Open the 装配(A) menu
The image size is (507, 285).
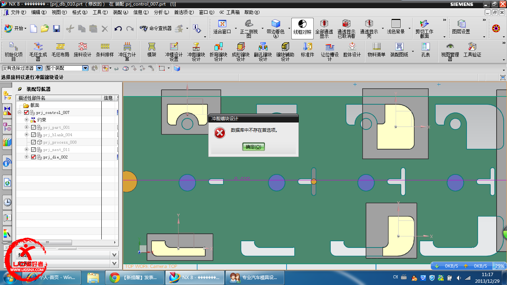click(x=120, y=12)
